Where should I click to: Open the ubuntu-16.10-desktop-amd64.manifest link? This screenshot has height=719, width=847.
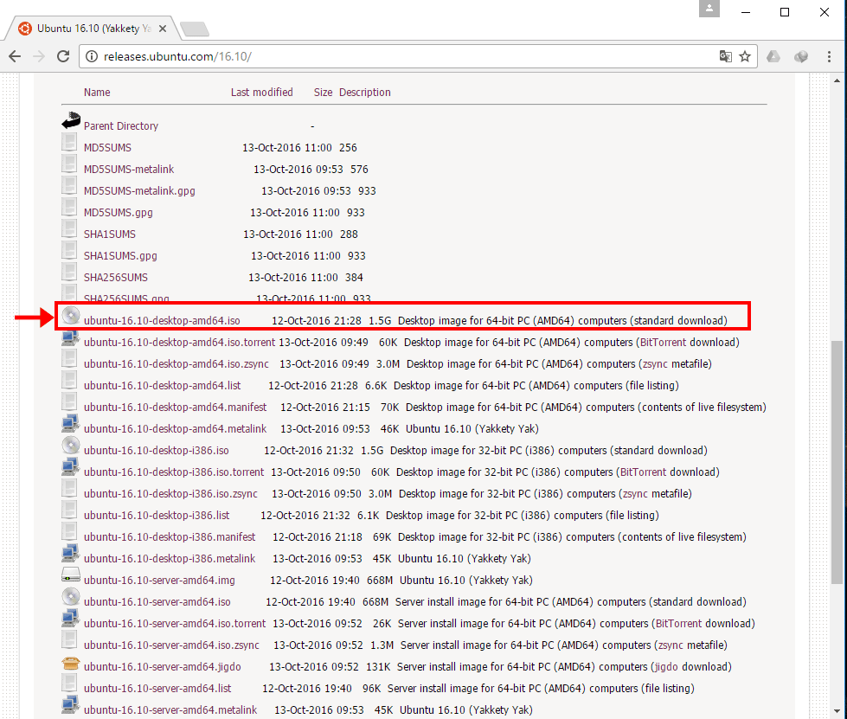(x=175, y=407)
